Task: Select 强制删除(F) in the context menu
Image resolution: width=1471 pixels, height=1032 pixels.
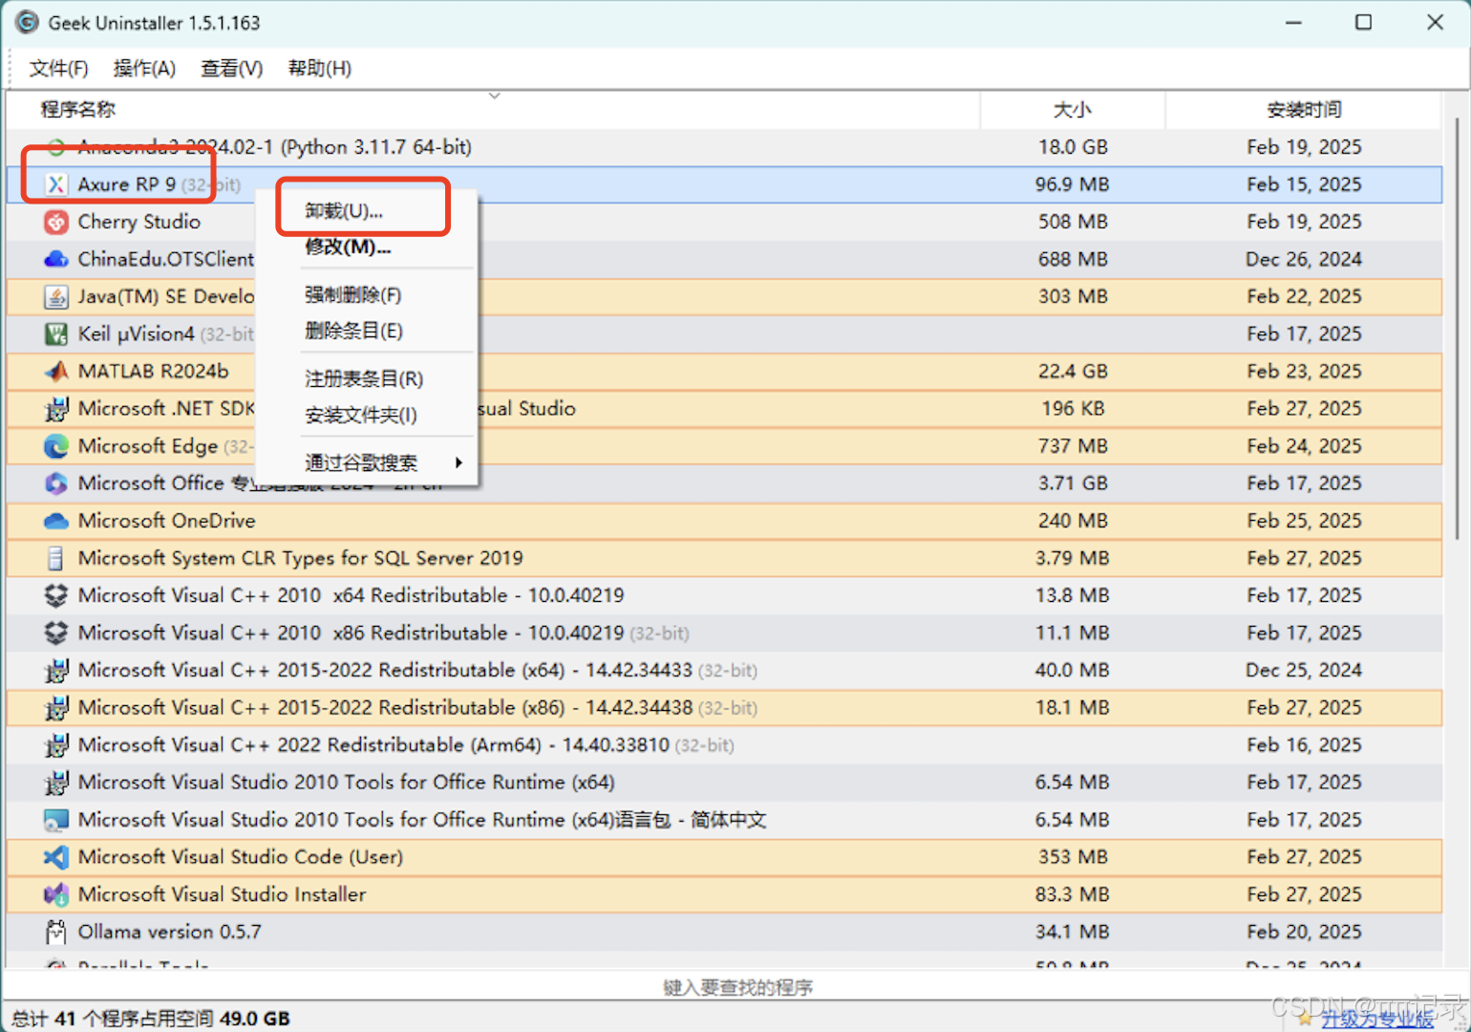Action: pyautogui.click(x=352, y=294)
